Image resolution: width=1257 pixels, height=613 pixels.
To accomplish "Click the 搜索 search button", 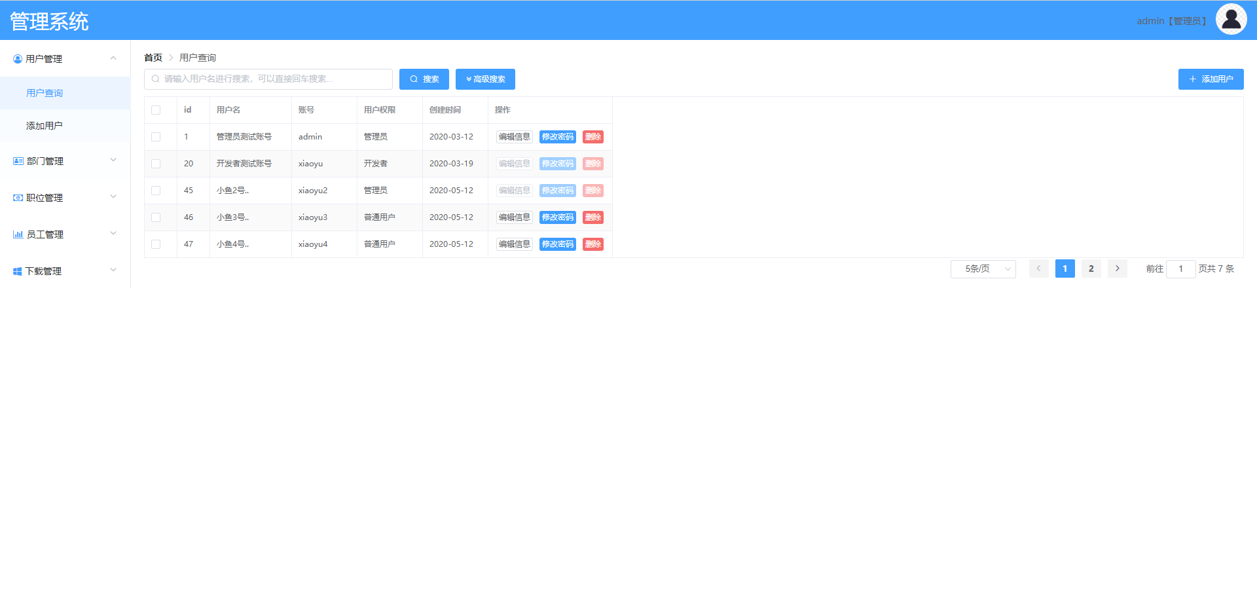I will coord(424,79).
